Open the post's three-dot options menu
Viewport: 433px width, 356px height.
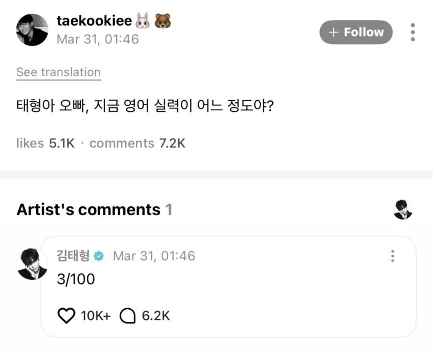click(412, 32)
